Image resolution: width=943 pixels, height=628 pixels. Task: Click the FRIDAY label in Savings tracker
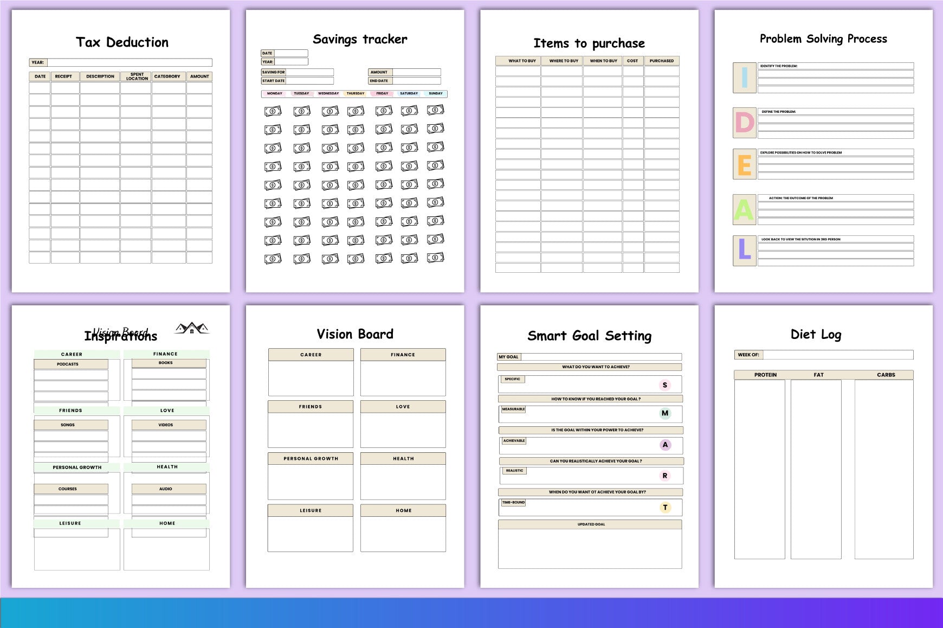[x=382, y=93]
